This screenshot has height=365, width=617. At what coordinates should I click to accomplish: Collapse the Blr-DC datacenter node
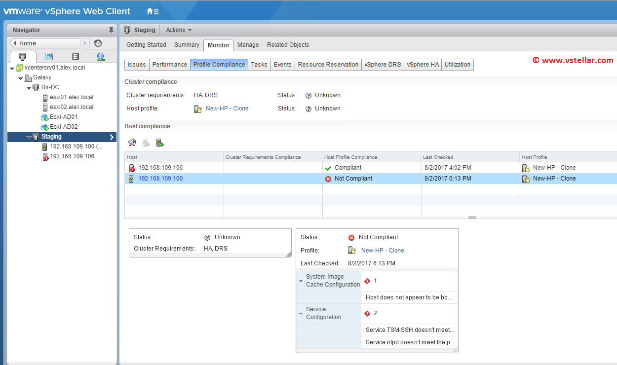click(x=29, y=88)
